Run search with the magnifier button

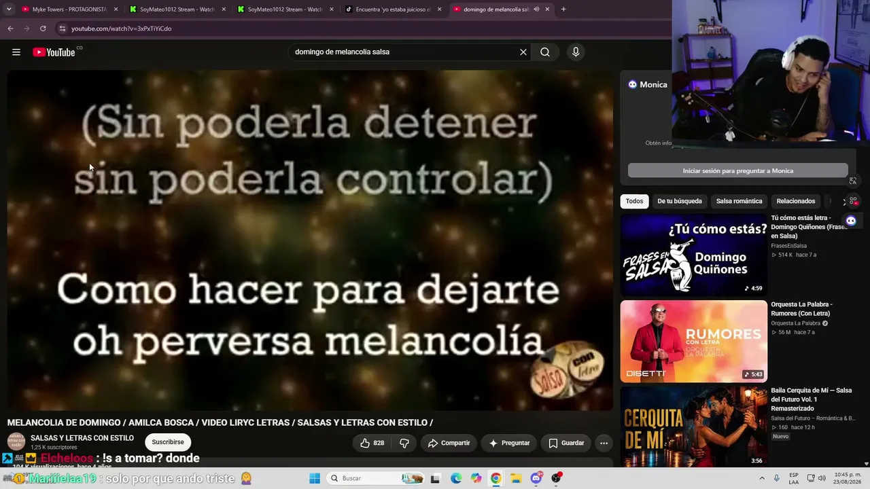pos(545,52)
